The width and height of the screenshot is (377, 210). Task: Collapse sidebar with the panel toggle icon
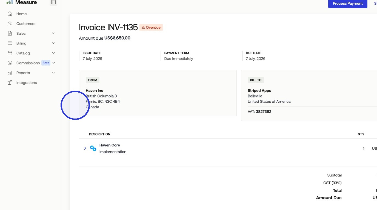click(x=53, y=2)
